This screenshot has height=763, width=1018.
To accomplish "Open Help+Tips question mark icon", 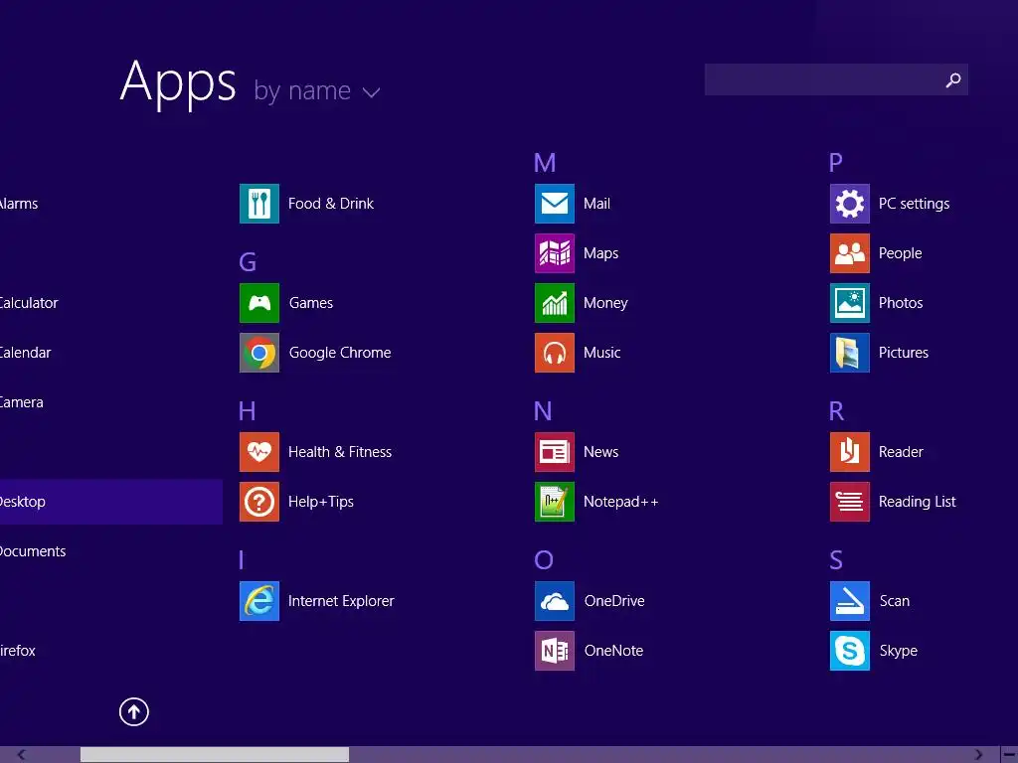I will pos(259,502).
